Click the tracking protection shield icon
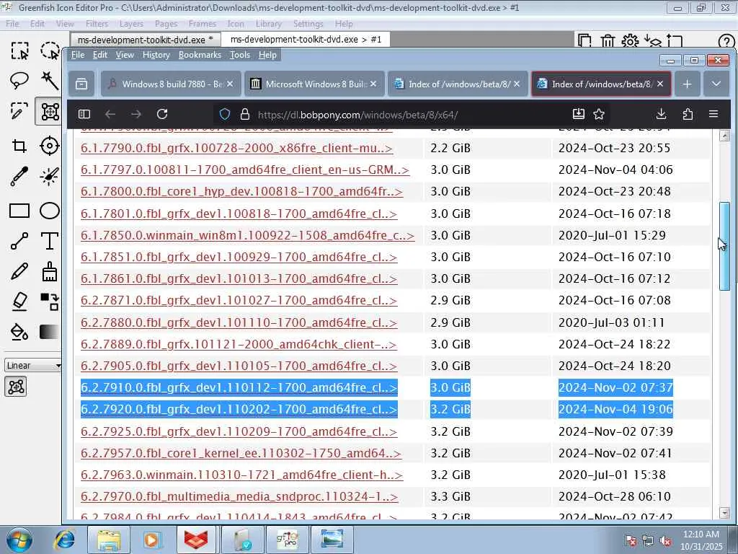The height and width of the screenshot is (554, 738). coord(225,114)
